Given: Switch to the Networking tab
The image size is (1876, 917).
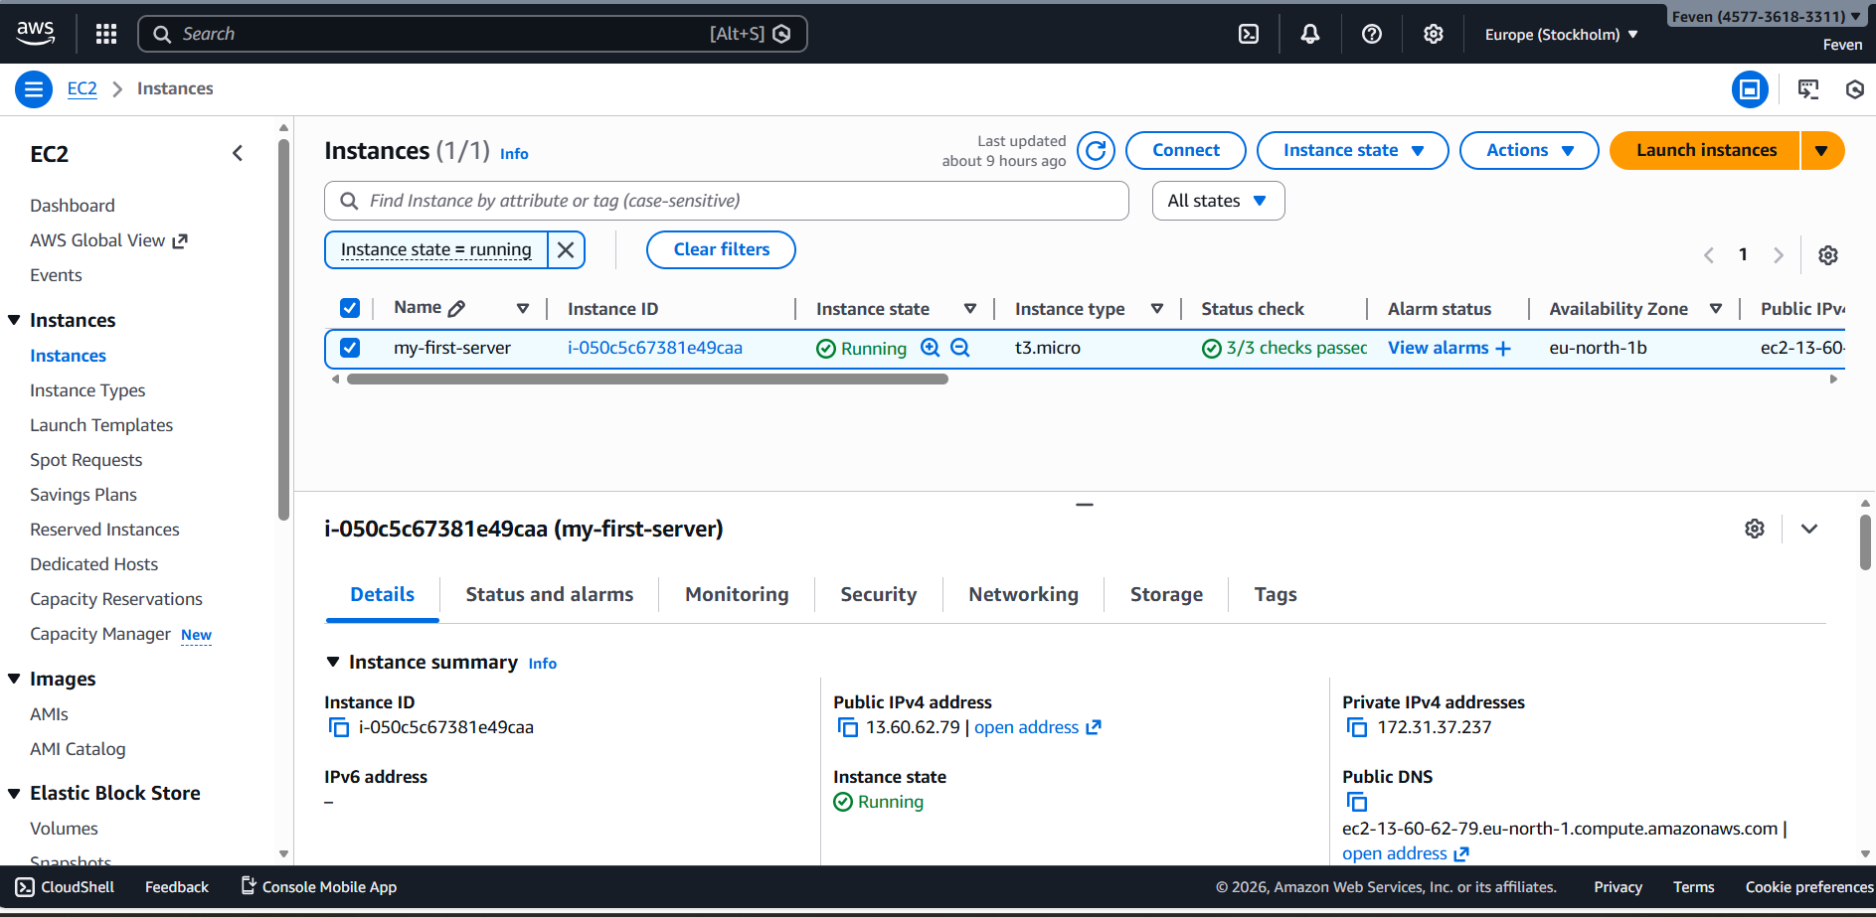Looking at the screenshot, I should click(x=1023, y=595).
